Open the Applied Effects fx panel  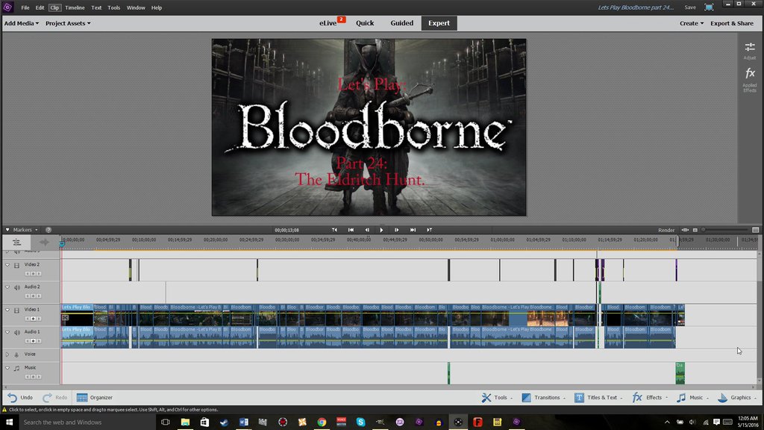(x=749, y=80)
